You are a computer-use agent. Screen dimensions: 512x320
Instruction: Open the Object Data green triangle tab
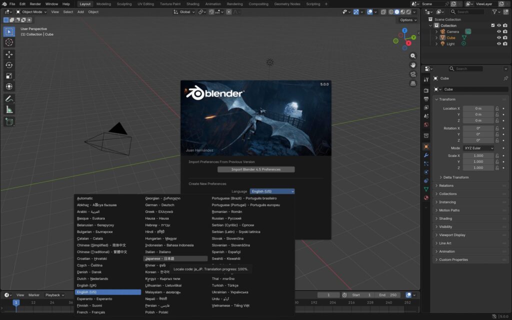pyautogui.click(x=426, y=189)
